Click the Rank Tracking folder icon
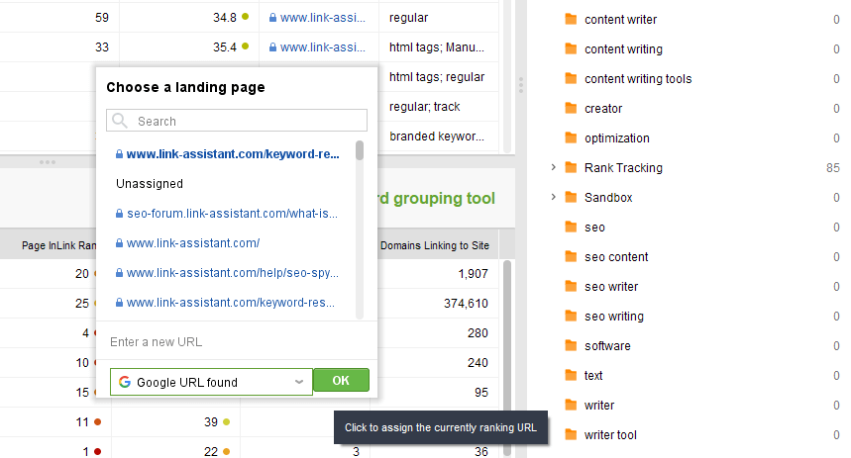The image size is (851, 458). click(571, 167)
